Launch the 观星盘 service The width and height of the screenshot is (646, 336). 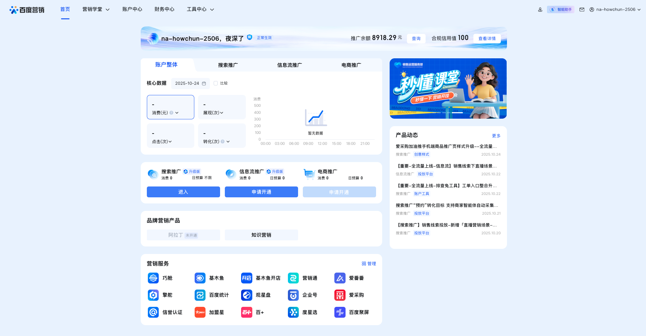tap(247, 295)
